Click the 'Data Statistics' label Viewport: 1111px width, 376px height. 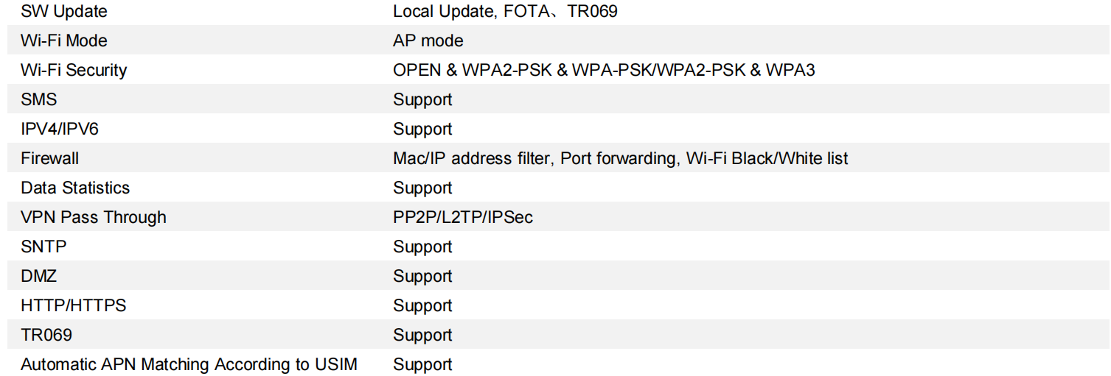point(74,188)
